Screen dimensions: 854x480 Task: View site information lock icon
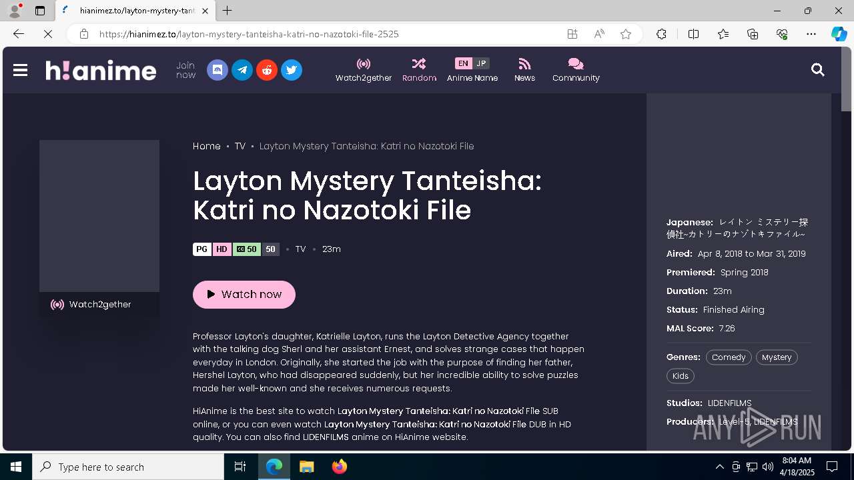84,34
